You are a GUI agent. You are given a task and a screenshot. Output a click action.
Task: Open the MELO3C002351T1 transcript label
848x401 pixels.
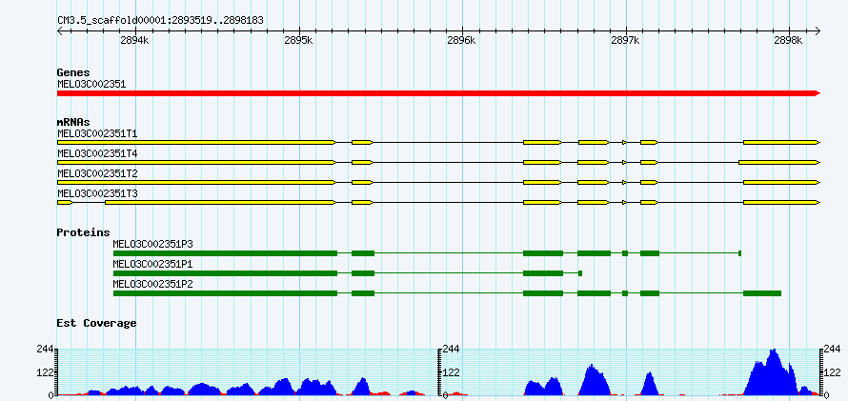tap(97, 133)
